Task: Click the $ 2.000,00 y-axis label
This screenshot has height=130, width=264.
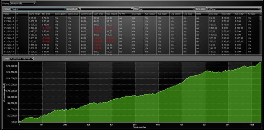Action: click(12, 116)
